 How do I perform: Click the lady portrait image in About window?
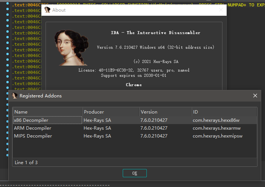tap(71, 48)
